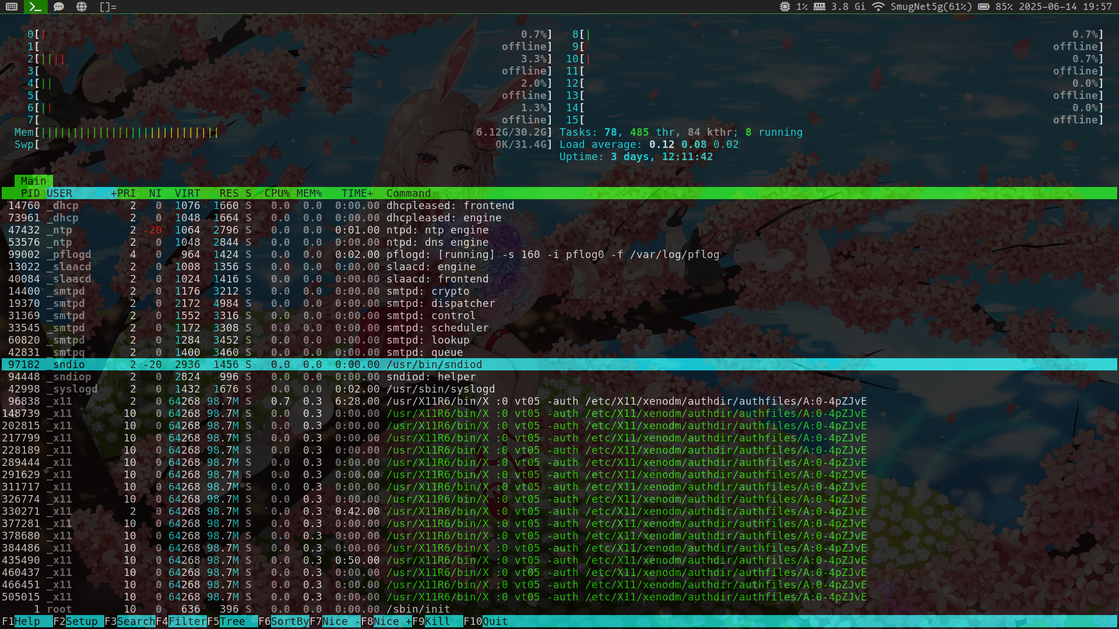Sort by USER column header
Viewport: 1119px width, 629px height.
pos(59,193)
